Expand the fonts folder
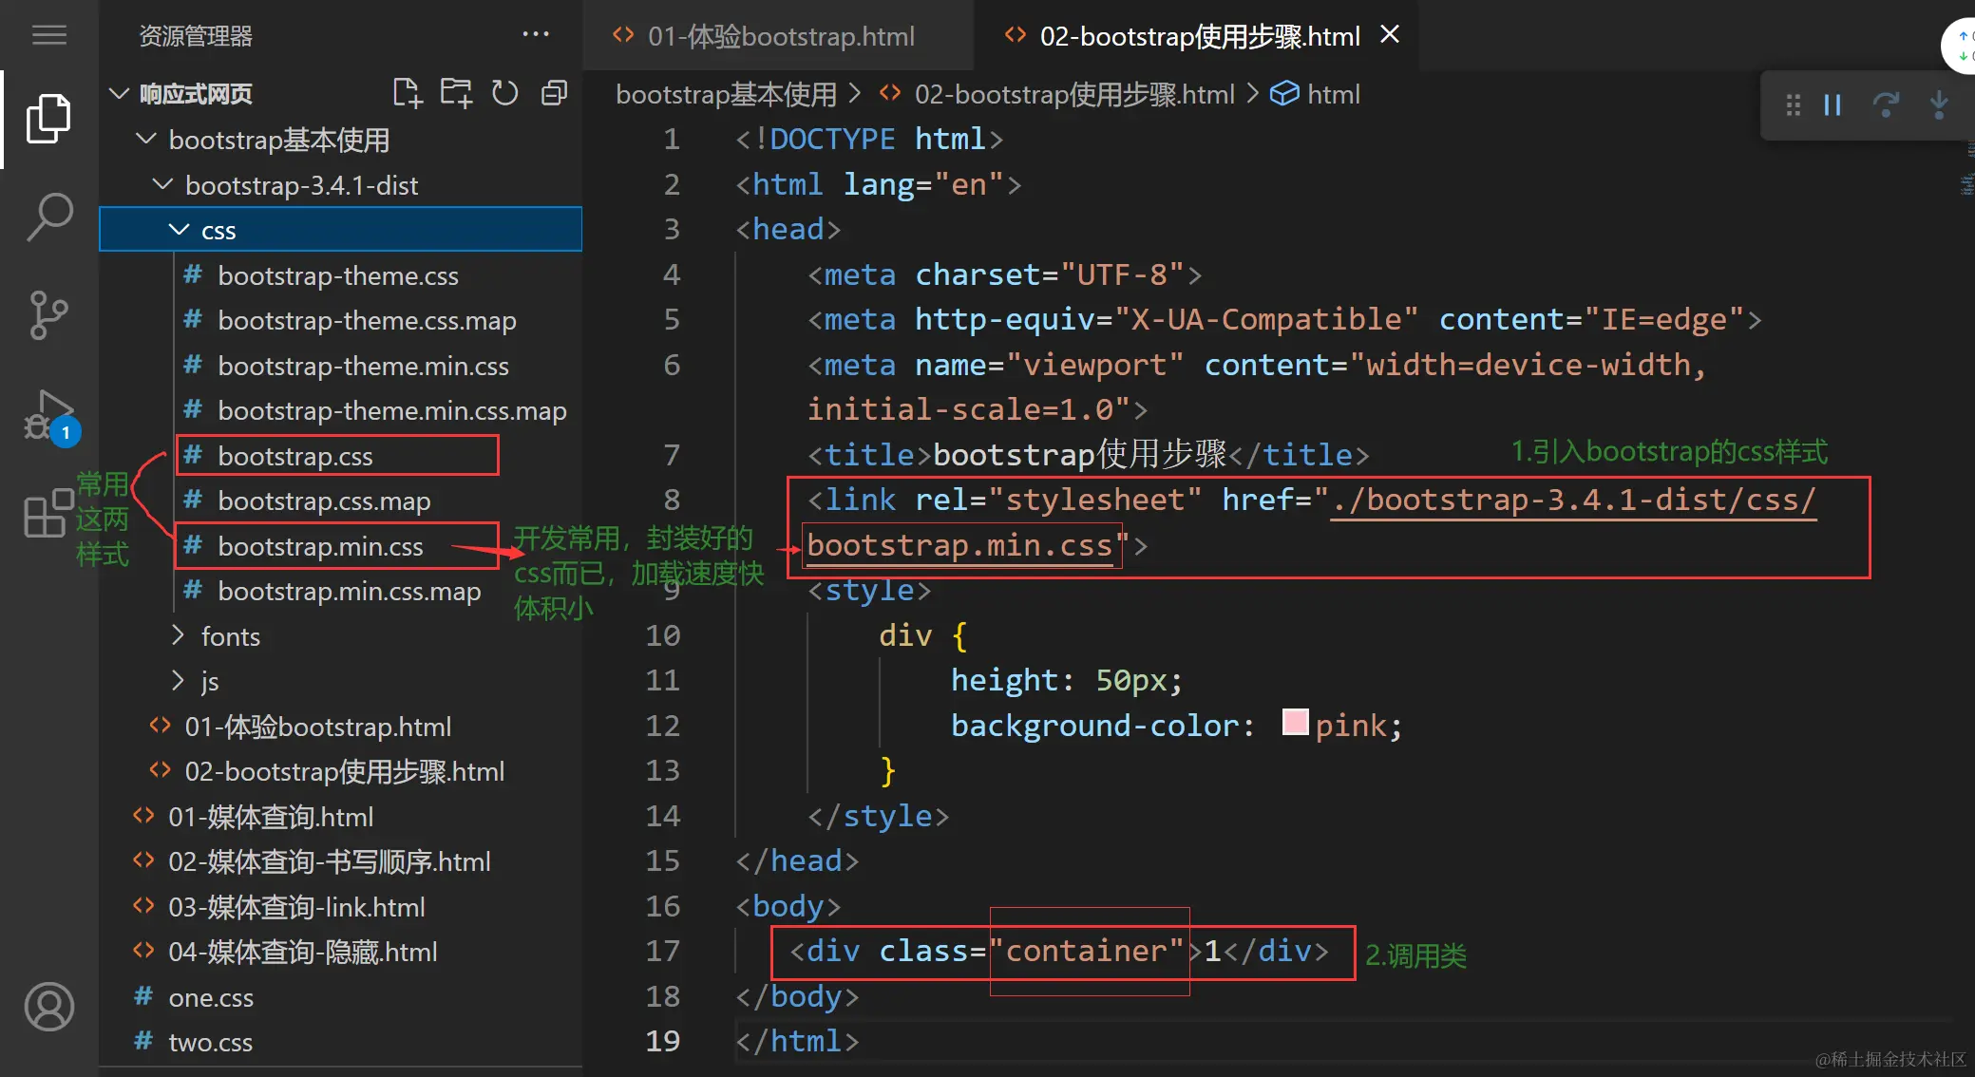Viewport: 1975px width, 1077px height. coord(340,636)
